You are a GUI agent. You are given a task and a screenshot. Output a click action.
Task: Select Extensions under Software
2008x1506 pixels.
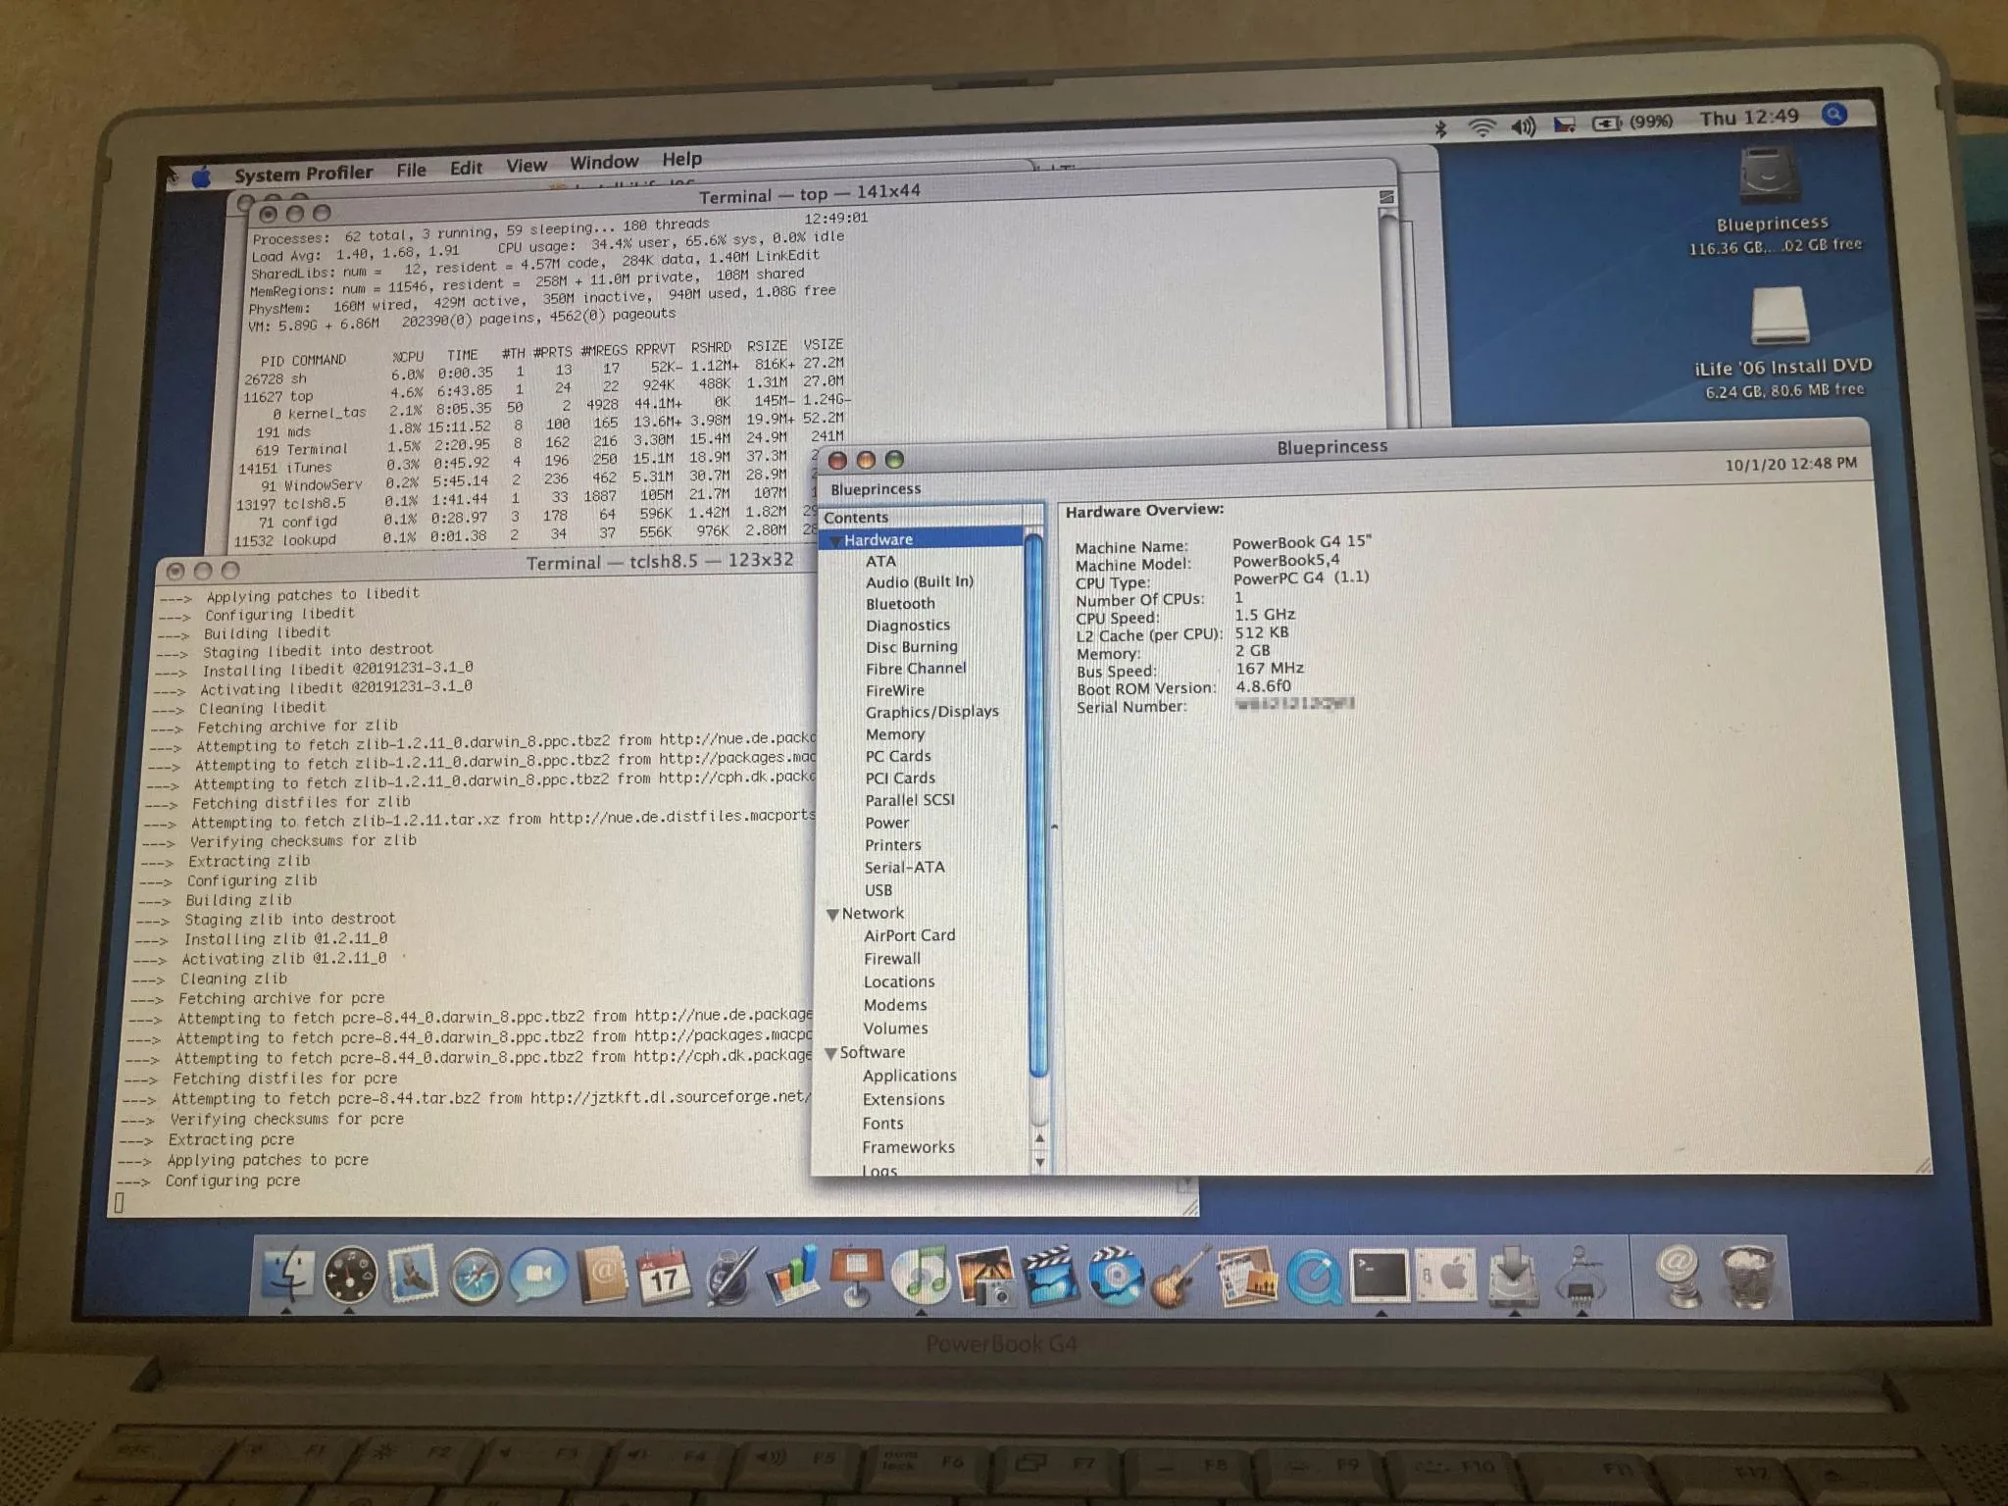point(903,1100)
